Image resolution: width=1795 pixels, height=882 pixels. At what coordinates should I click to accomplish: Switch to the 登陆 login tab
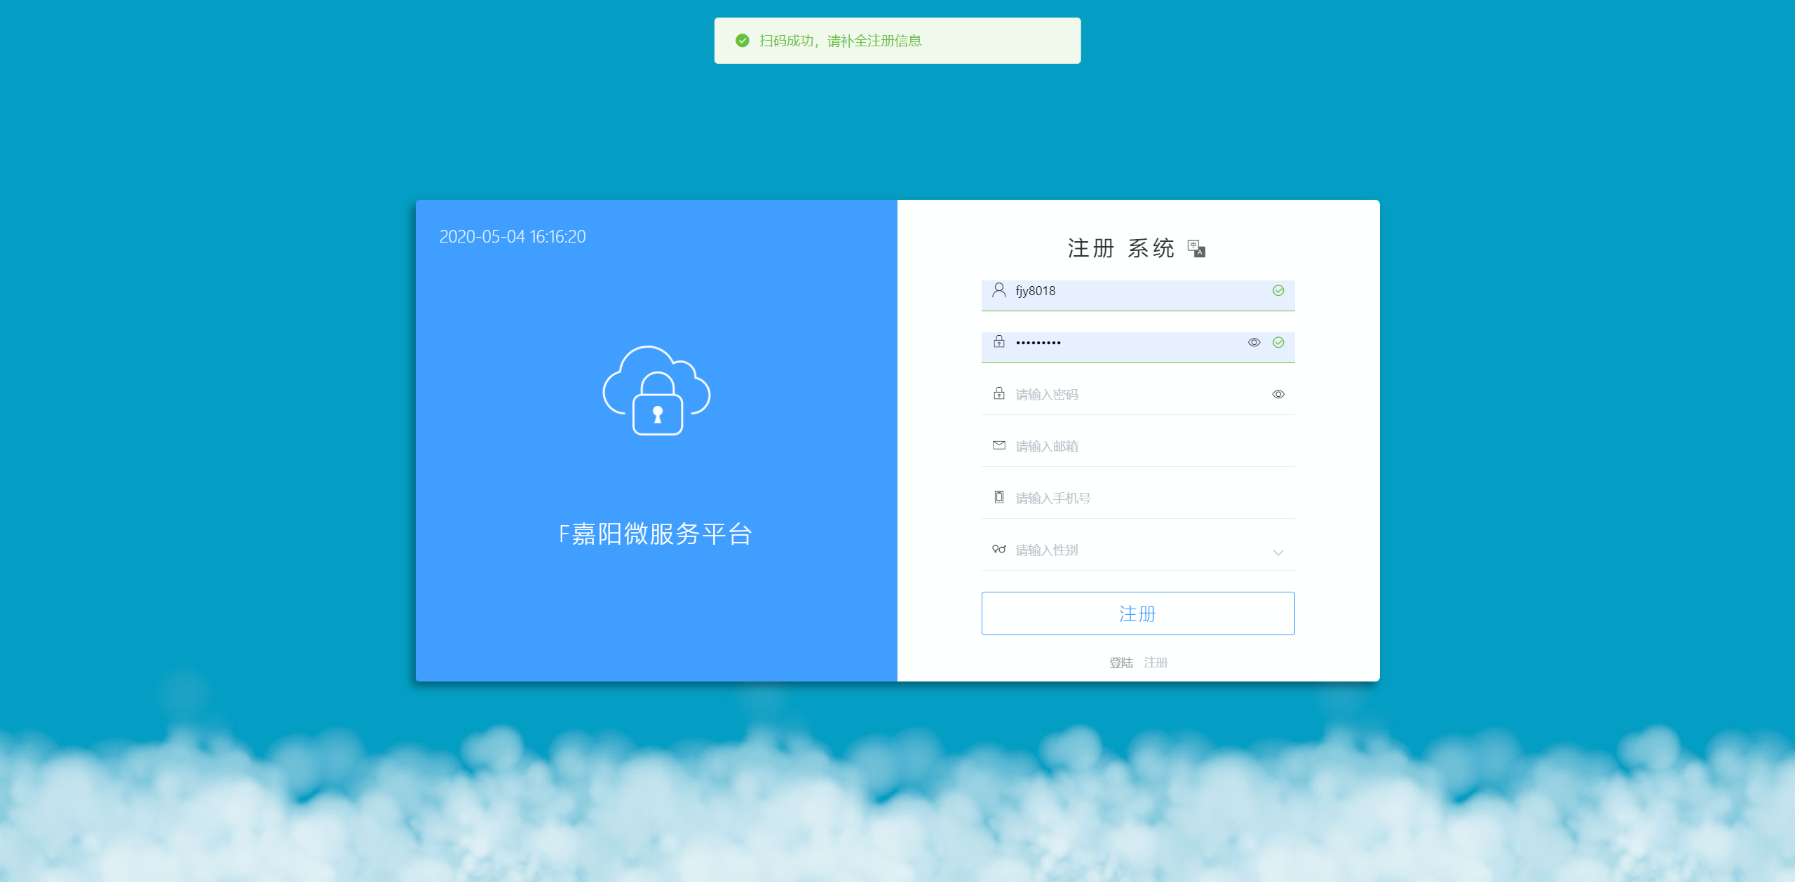[x=1120, y=663]
